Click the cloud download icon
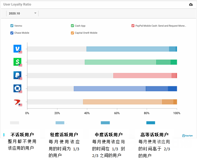 [191, 4]
